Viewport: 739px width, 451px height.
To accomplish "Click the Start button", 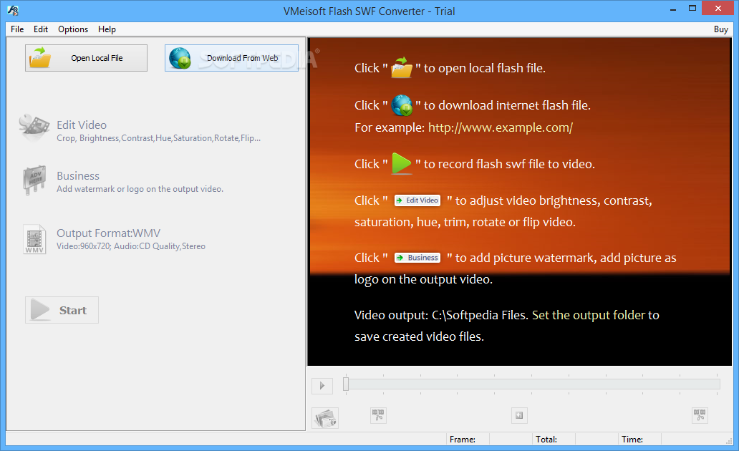I will pos(62,310).
